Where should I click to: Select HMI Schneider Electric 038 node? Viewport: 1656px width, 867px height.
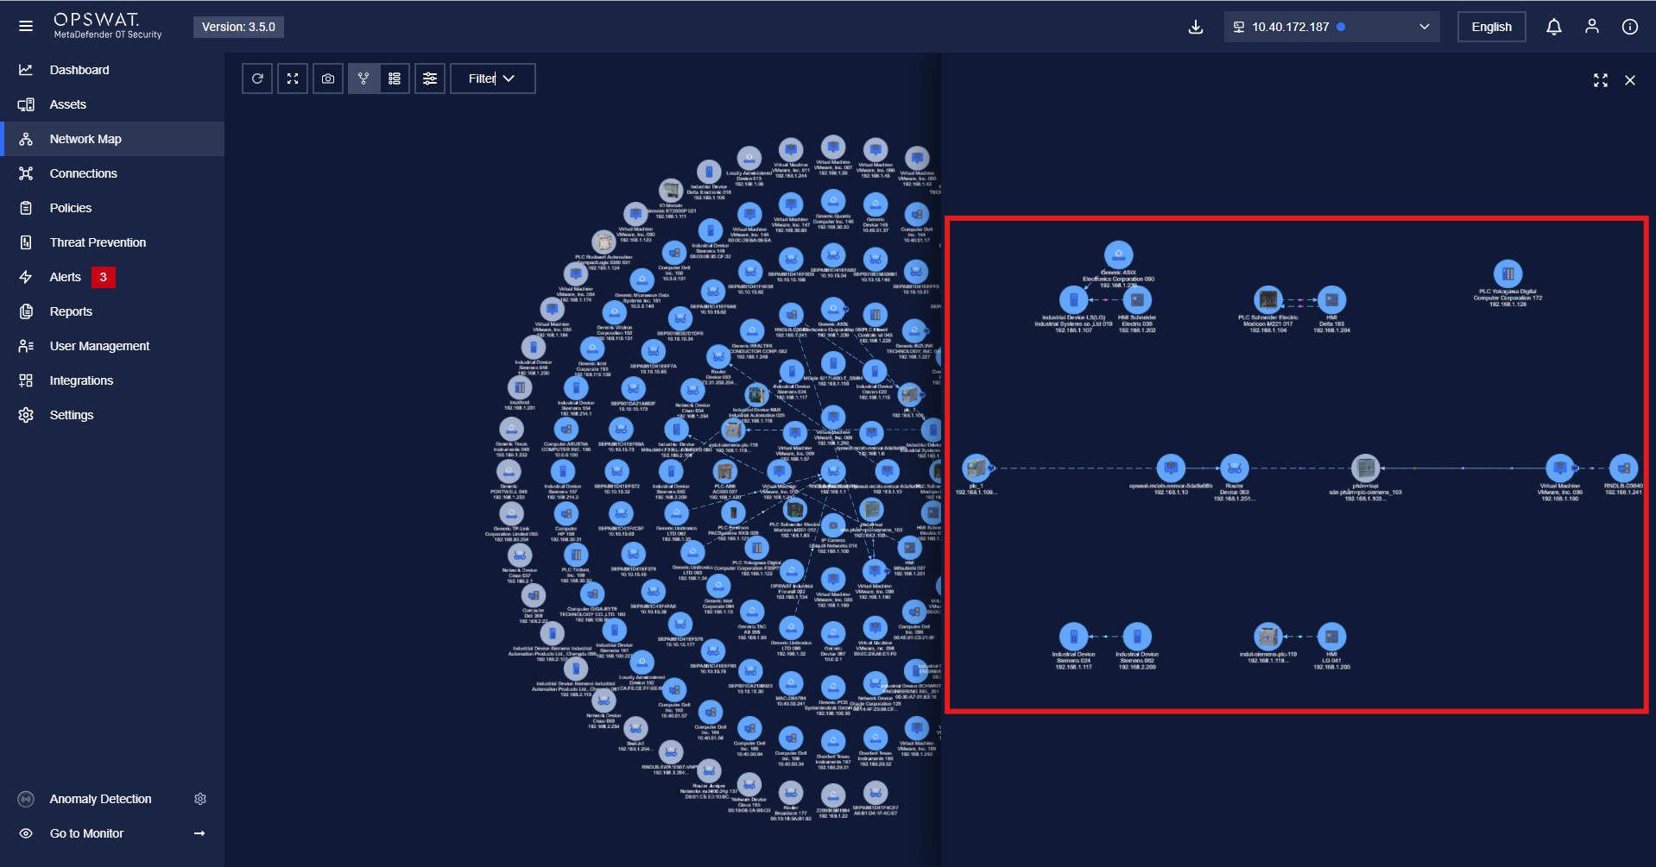tap(1137, 299)
